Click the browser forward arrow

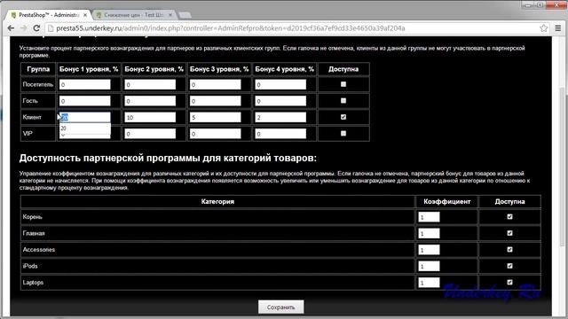pos(24,28)
